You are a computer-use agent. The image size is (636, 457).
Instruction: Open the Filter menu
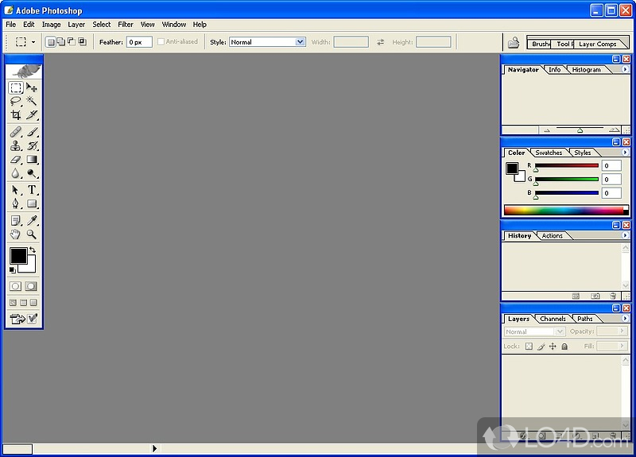tap(126, 25)
